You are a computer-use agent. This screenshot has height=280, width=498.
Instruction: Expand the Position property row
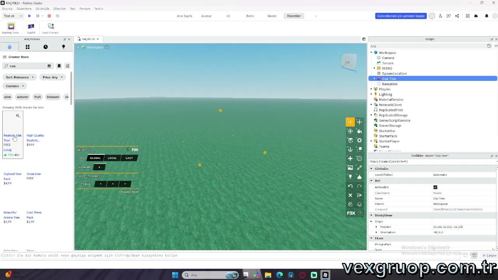[376, 227]
